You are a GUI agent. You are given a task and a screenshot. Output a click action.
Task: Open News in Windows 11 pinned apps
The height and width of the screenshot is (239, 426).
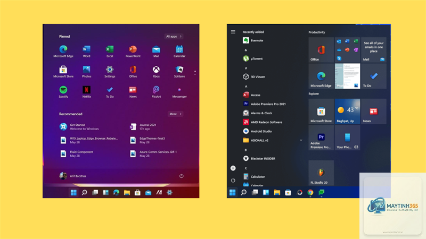(x=133, y=92)
